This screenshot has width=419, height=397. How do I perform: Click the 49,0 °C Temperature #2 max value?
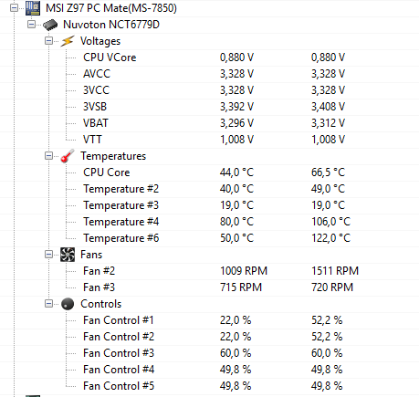pos(328,189)
